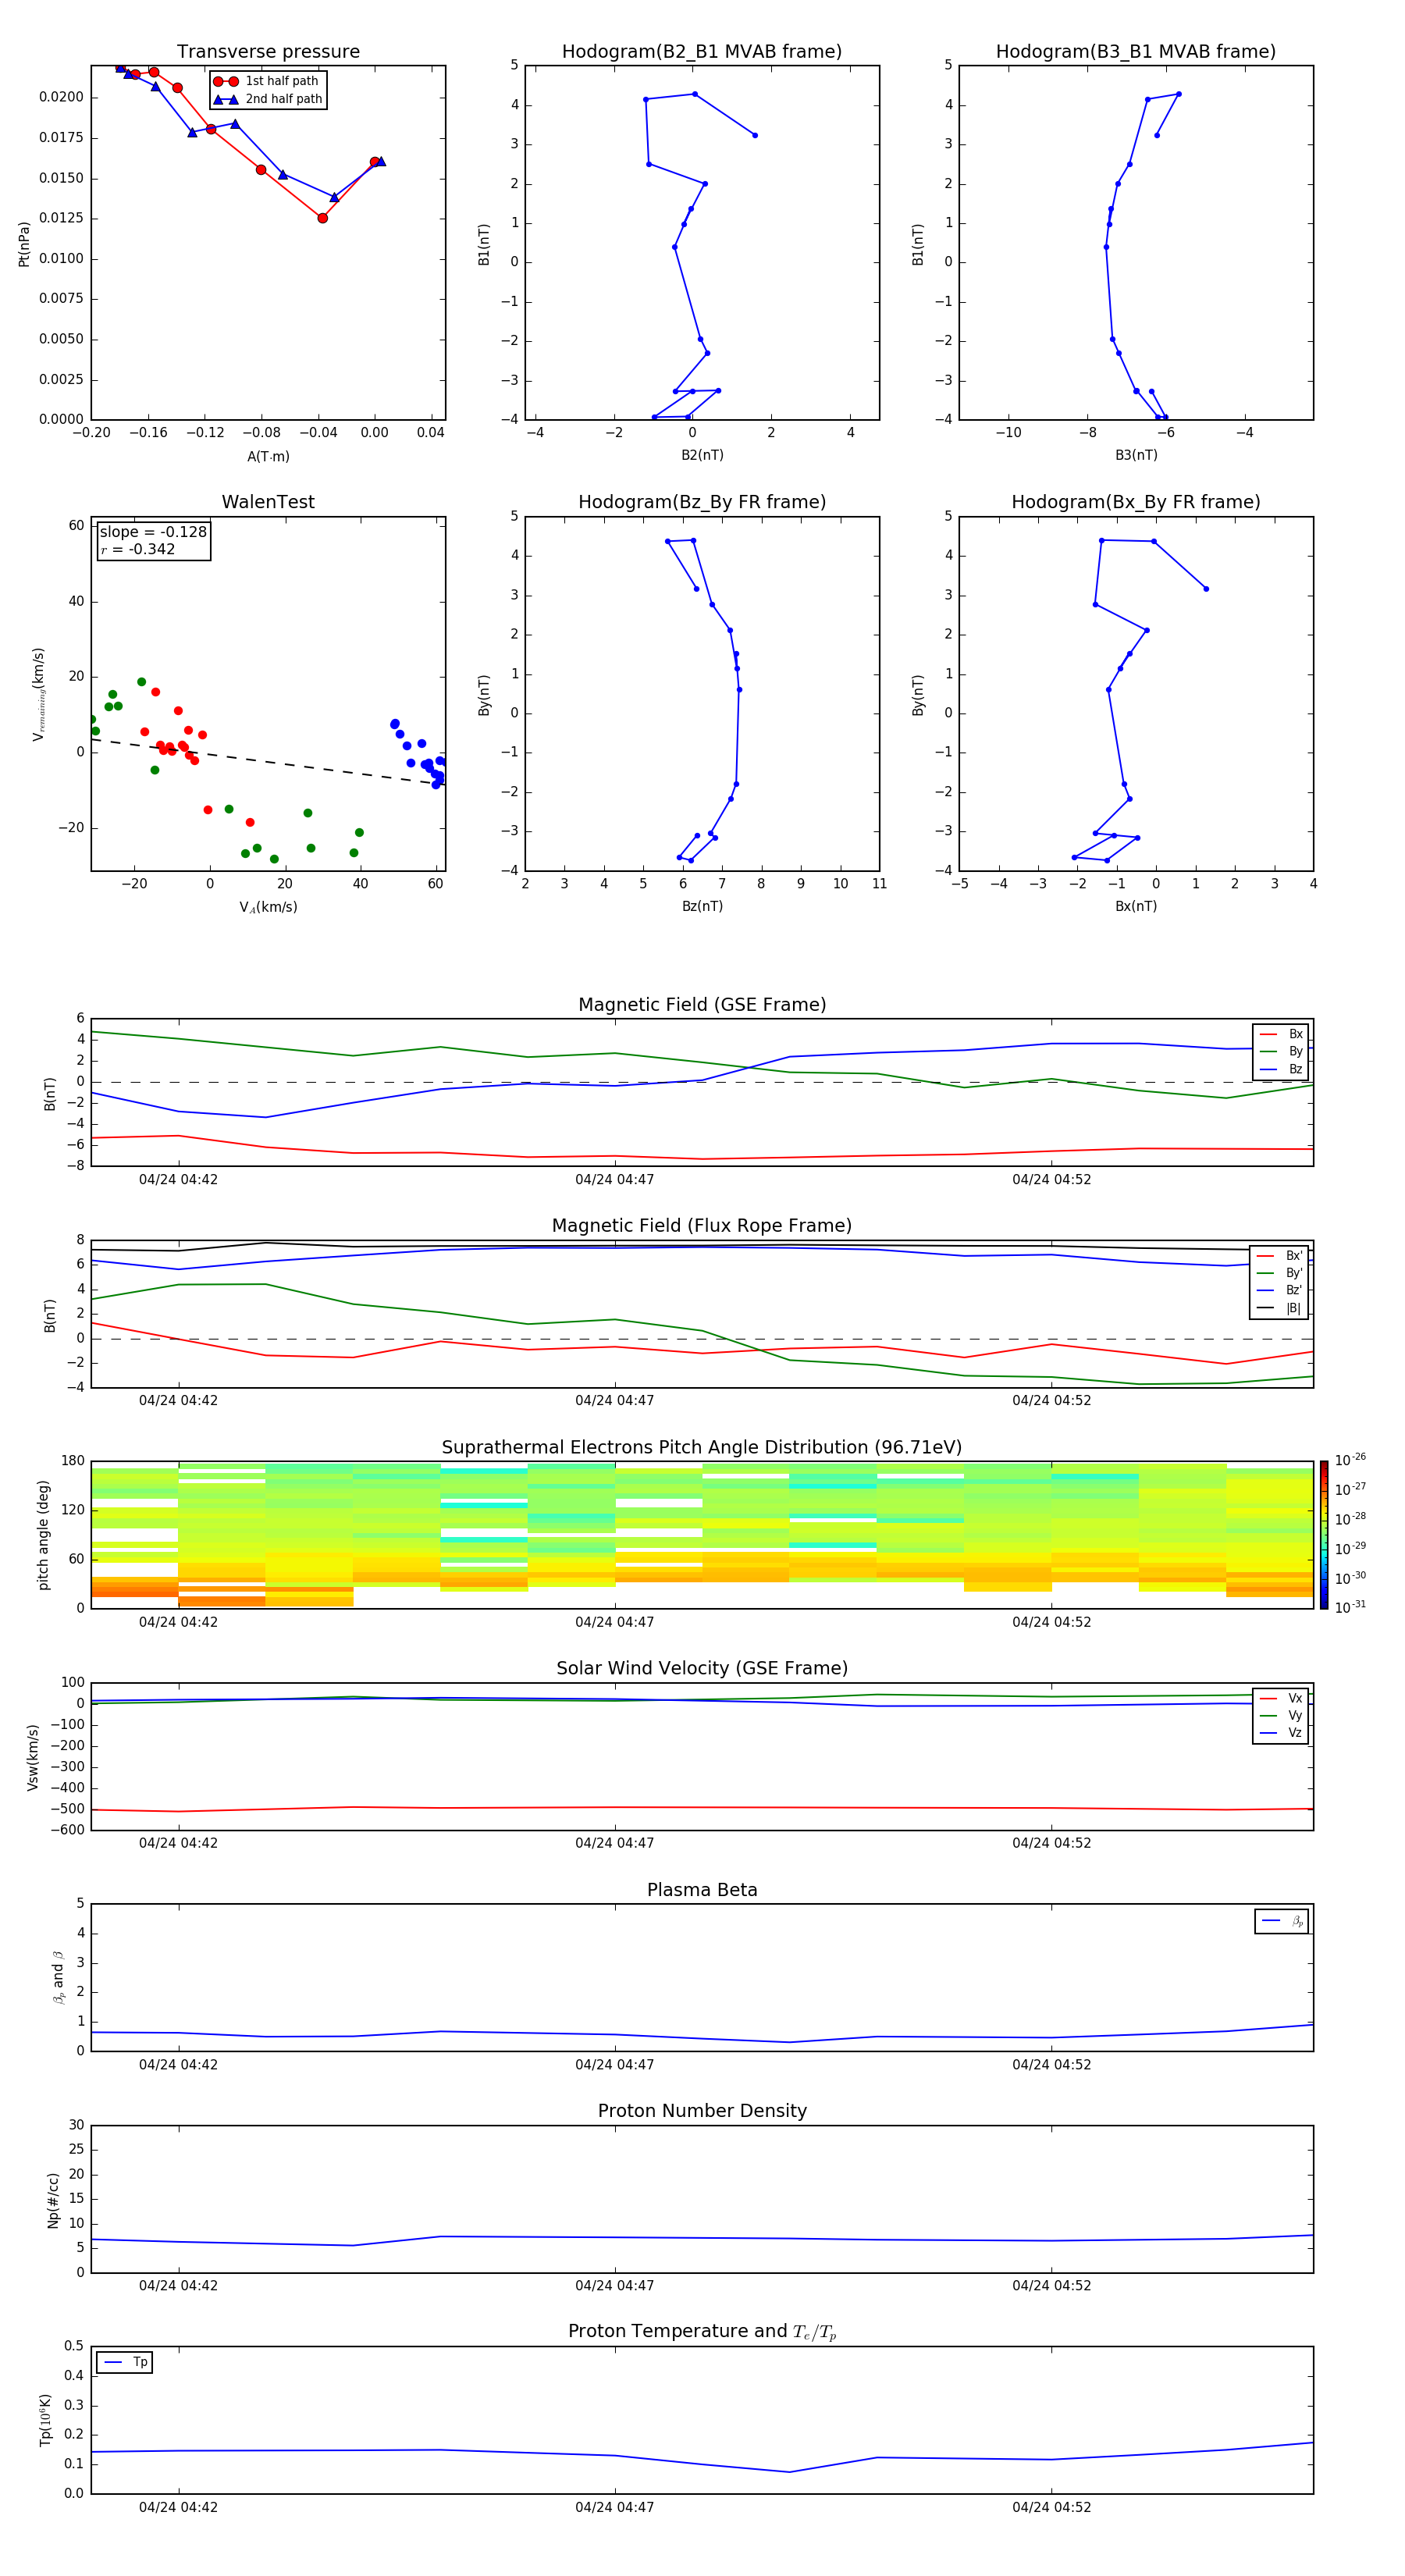The height and width of the screenshot is (2576, 1405).
Task: Click the pitch angle colorbar scale
Action: [x=1324, y=1535]
